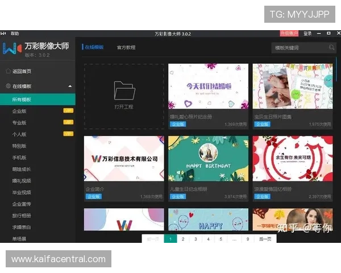The image size is (341, 273).
Task: Select the 手机版 category
Action: 19,158
